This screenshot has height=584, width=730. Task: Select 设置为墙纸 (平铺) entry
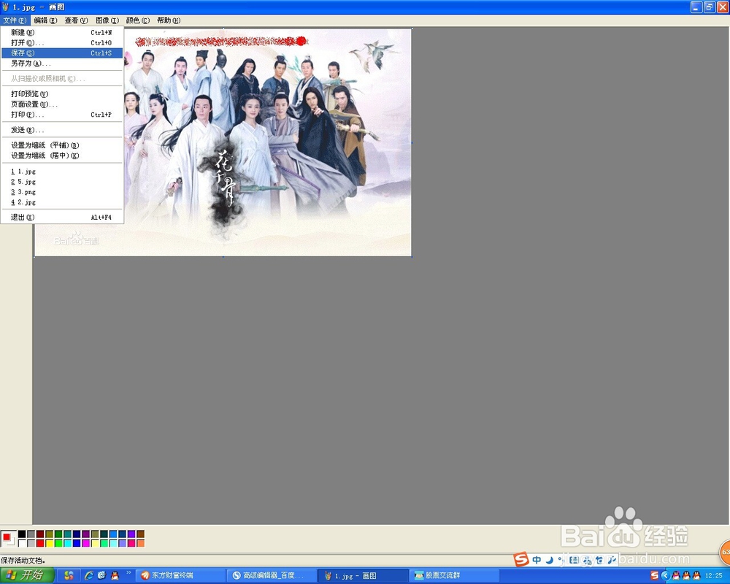(x=62, y=145)
